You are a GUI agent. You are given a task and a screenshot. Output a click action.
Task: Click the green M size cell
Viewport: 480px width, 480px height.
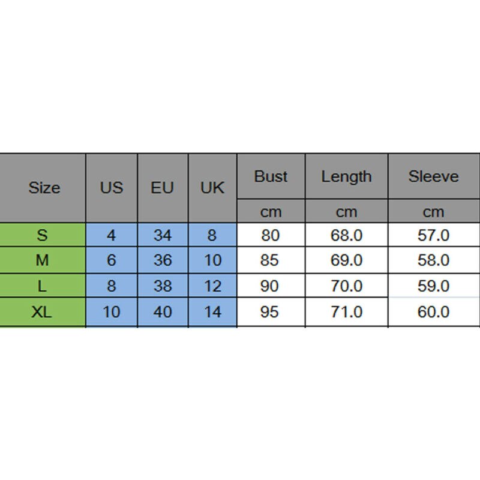pos(43,260)
